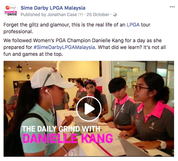
Task: Click the white cap in video frame
Action: tap(51, 78)
